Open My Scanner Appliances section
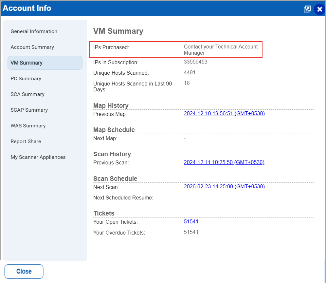The height and width of the screenshot is (283, 326). [x=38, y=157]
